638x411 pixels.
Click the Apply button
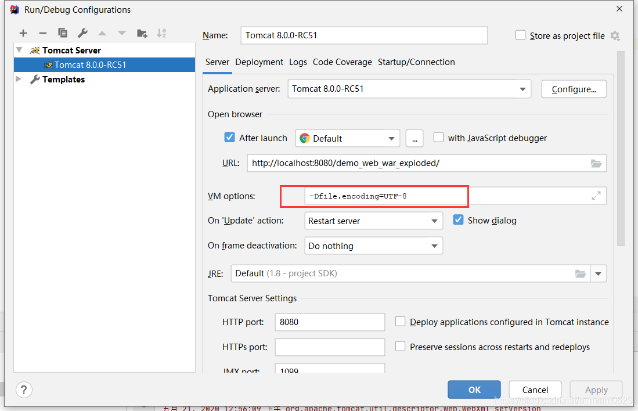point(596,390)
